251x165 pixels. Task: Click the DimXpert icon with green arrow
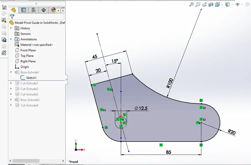point(4,20)
